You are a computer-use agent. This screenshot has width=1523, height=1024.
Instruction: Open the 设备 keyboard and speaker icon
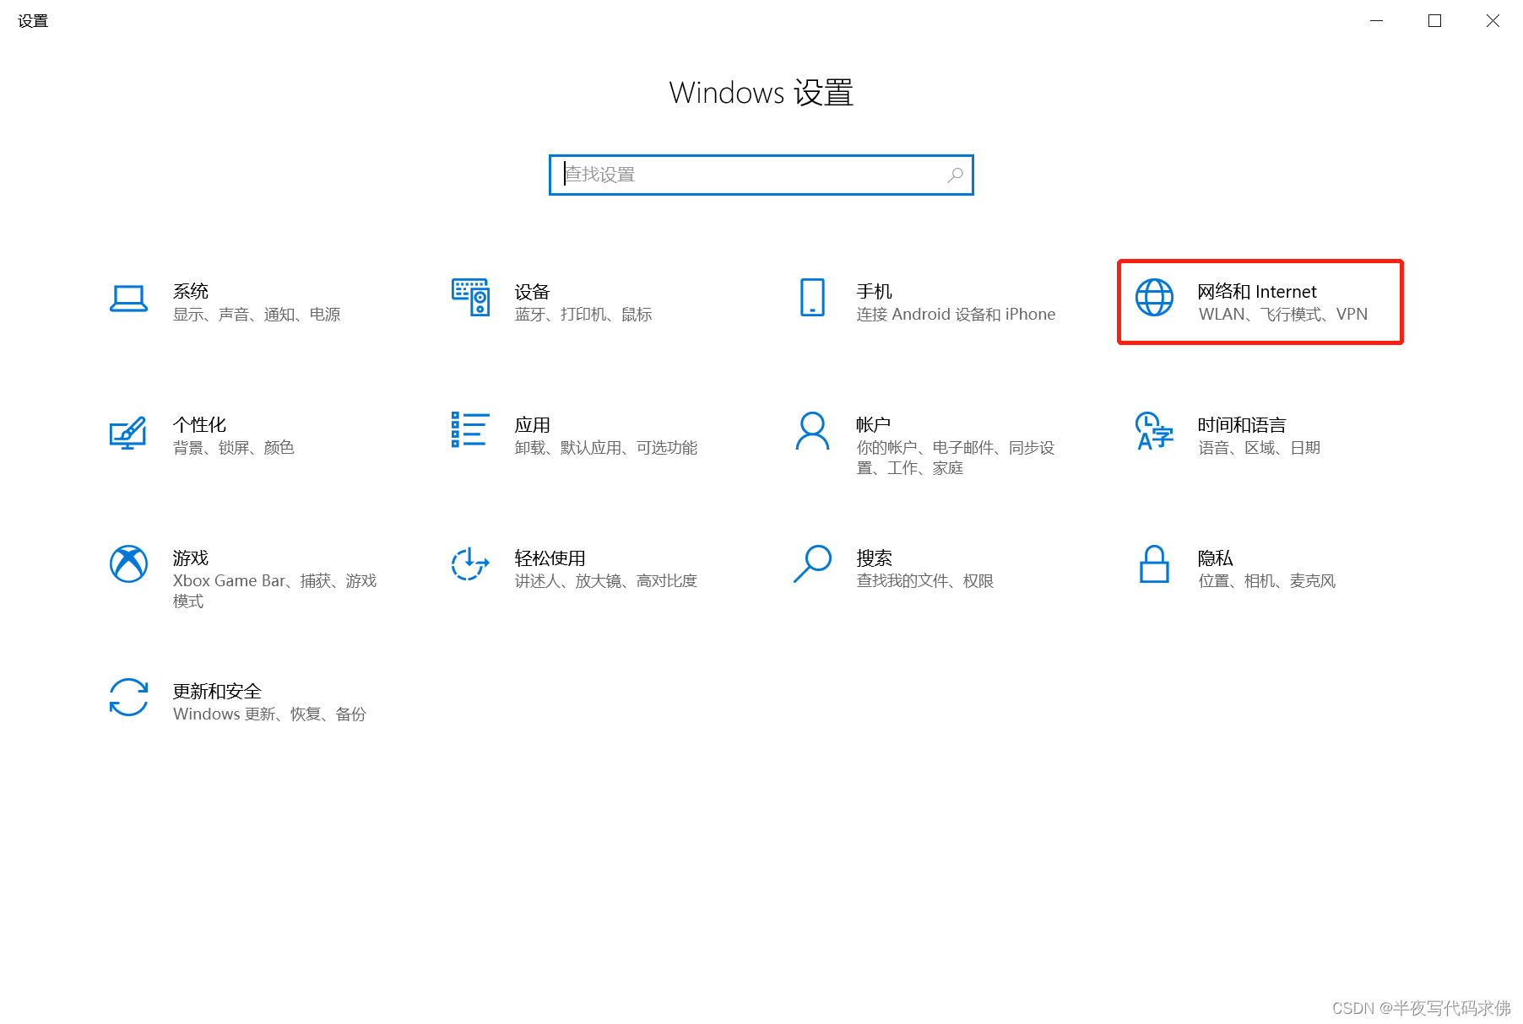pyautogui.click(x=470, y=297)
